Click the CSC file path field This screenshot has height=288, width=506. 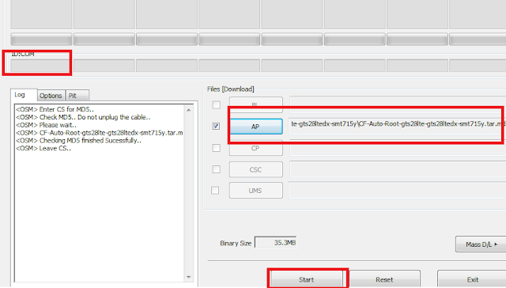coord(398,169)
